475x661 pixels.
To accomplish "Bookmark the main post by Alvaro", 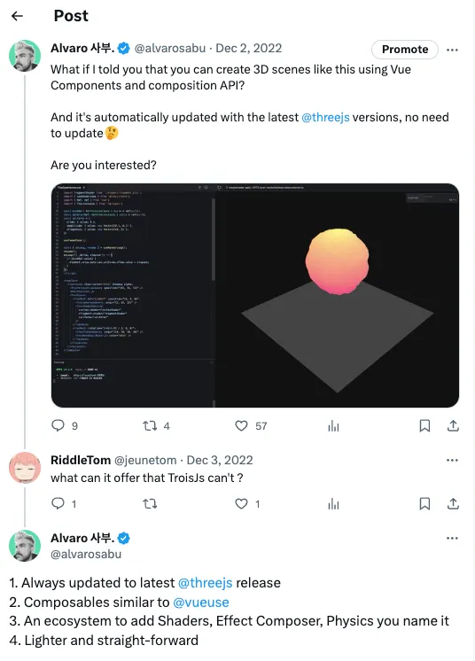I will pos(424,426).
